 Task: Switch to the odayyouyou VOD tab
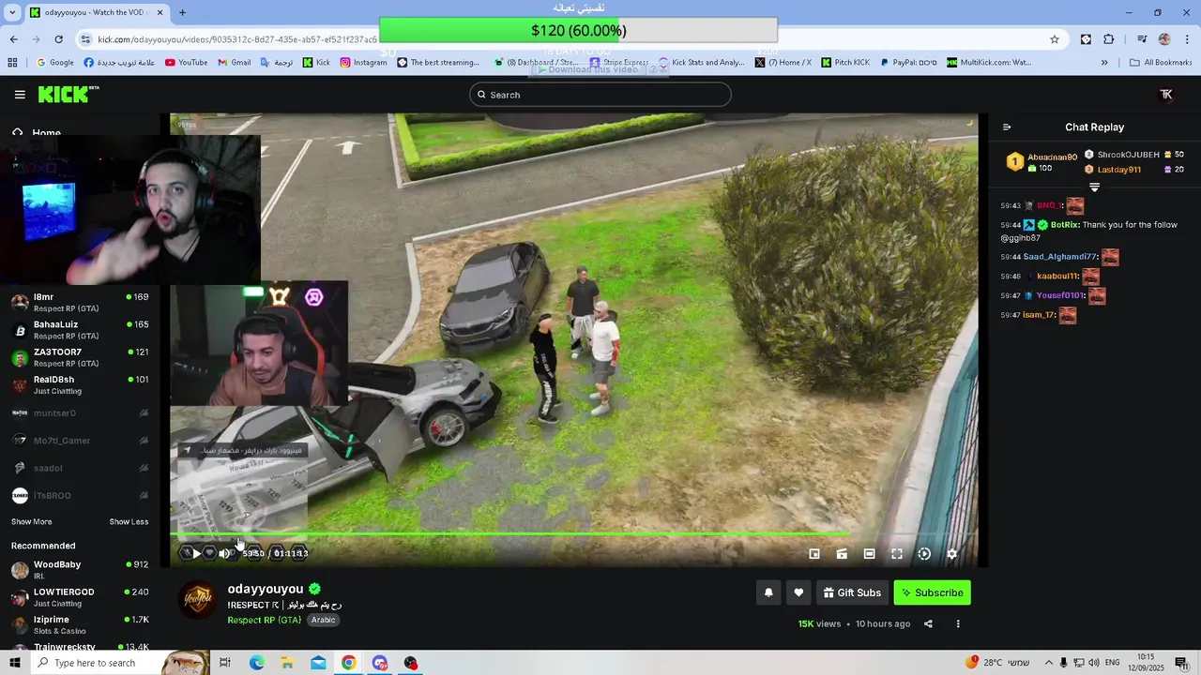coord(96,12)
